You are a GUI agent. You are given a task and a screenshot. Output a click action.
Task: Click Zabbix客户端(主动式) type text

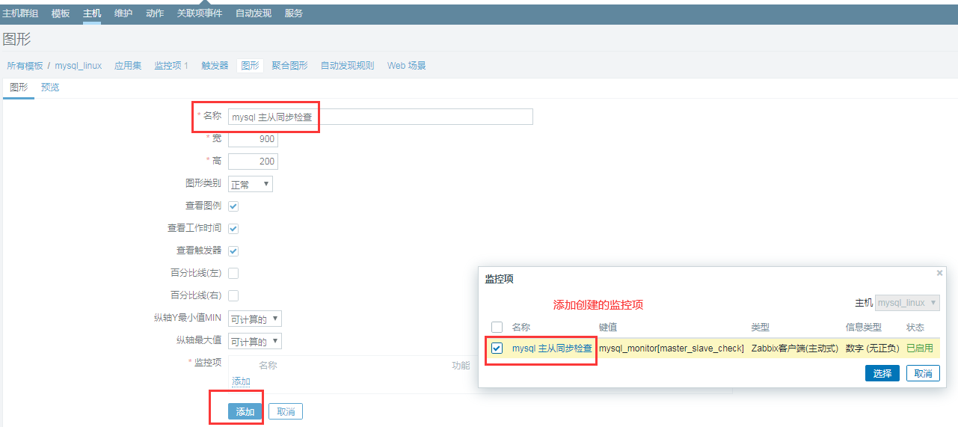pos(795,348)
